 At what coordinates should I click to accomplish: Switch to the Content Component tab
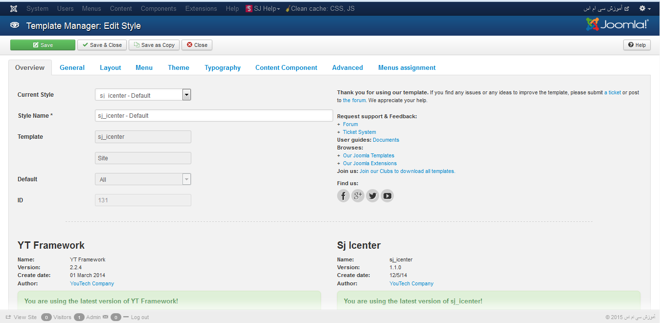[286, 68]
